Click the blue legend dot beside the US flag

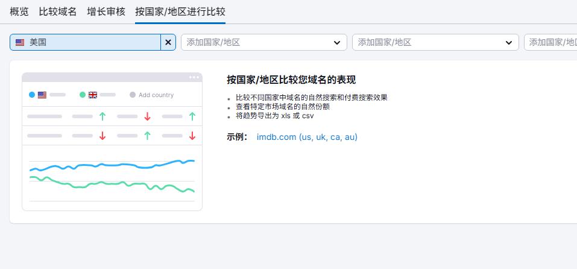click(32, 95)
